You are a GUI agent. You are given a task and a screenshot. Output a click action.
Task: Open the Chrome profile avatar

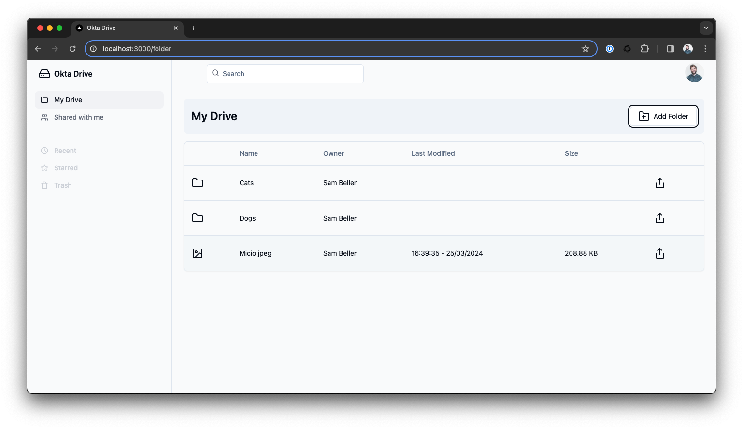688,49
